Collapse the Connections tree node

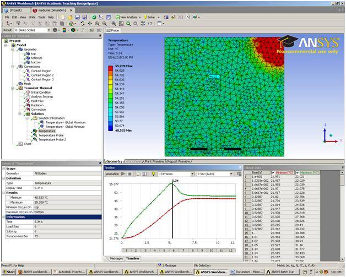pos(13,67)
